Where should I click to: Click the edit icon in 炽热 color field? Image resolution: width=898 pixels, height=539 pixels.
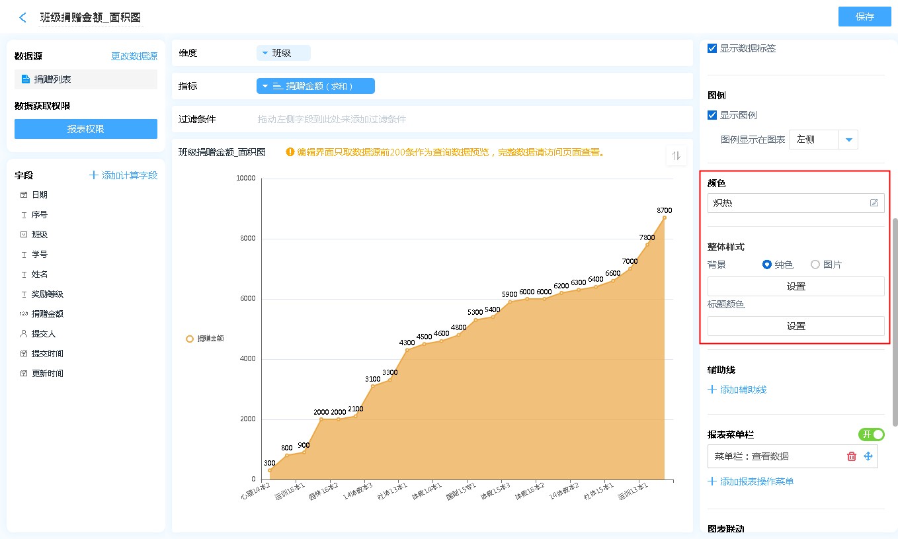(874, 203)
